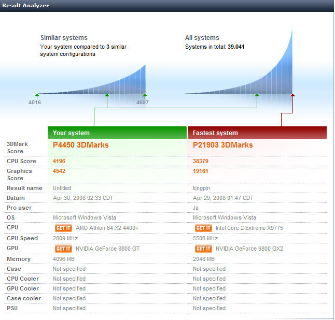This screenshot has height=320, width=335.
Task: Click the result name Untitled
Action: coord(62,188)
